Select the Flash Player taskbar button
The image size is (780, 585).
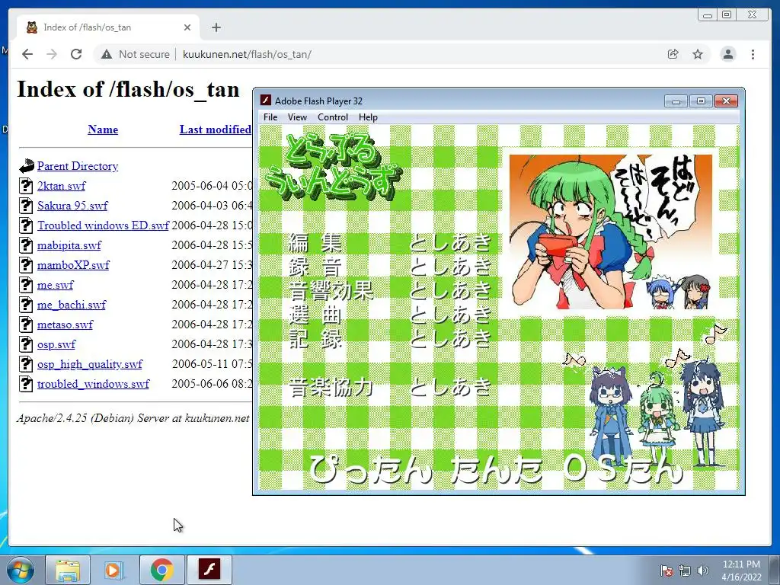209,570
